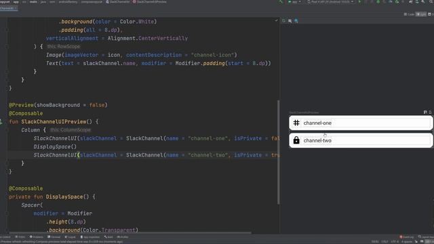Click Alignment.CenterVertically in the code
The image size is (434, 244).
coord(148,38)
